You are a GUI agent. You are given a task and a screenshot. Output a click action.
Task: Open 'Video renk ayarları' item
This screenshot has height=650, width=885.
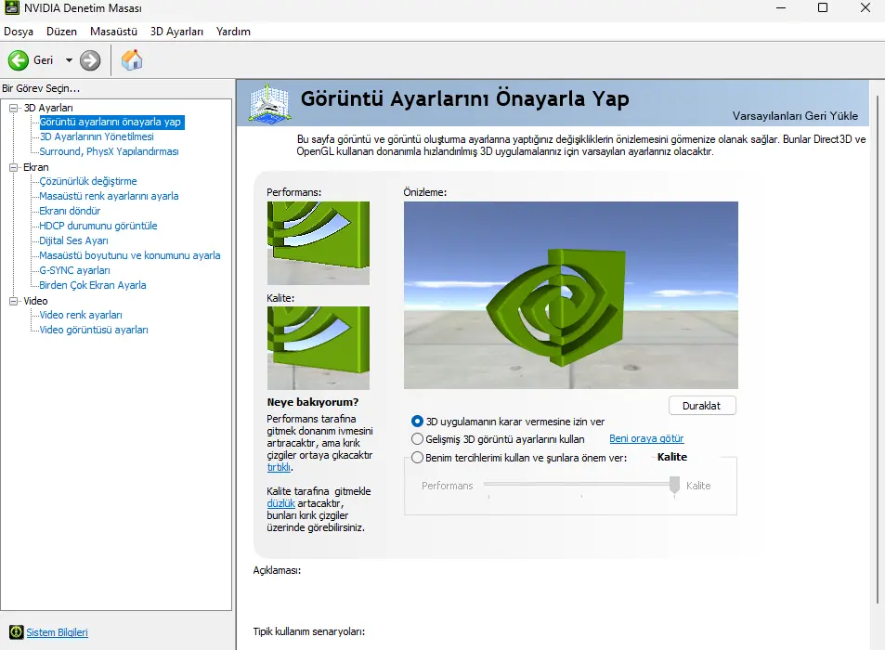click(81, 315)
